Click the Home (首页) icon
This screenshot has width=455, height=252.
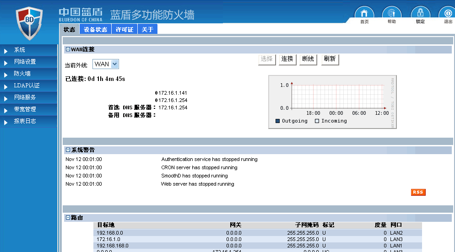pos(364,13)
